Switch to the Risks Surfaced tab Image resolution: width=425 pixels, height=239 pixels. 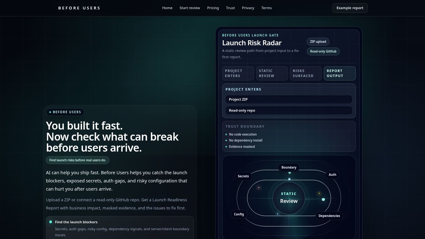pos(306,73)
